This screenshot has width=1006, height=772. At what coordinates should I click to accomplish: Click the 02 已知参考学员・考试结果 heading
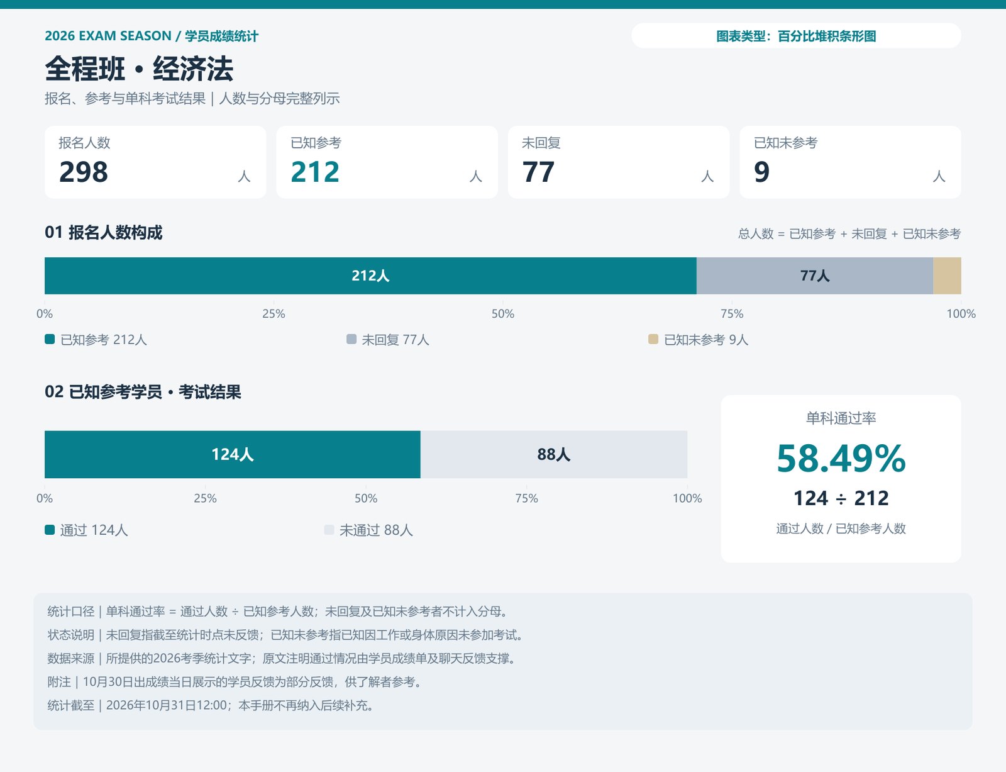(x=143, y=392)
